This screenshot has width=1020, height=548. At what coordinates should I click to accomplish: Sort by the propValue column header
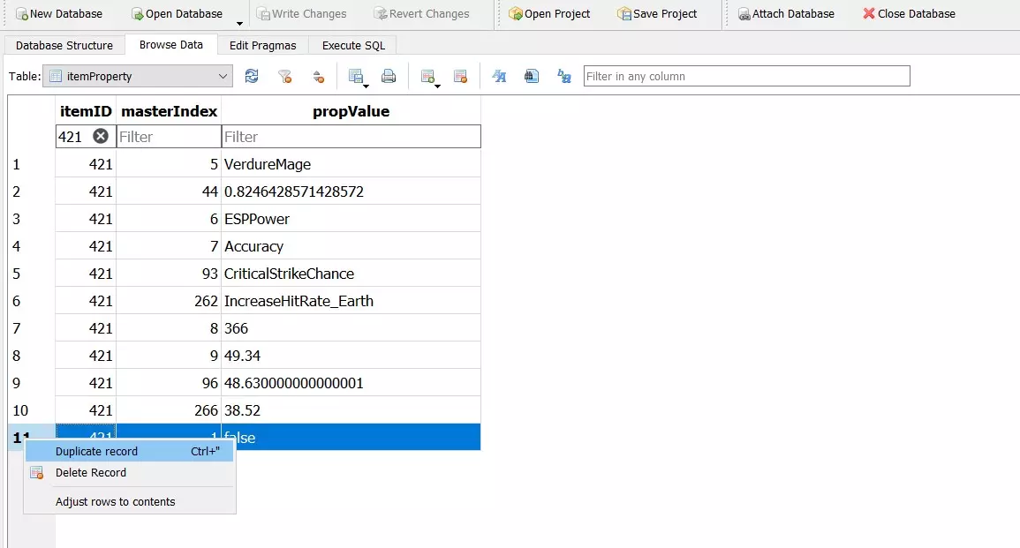pos(351,111)
